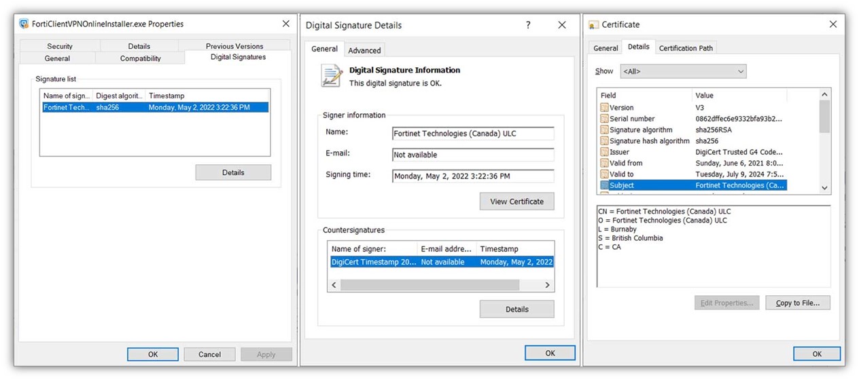Viewport: 859px width, 380px height.
Task: Click the digital signature certificate icon
Action: (x=332, y=75)
